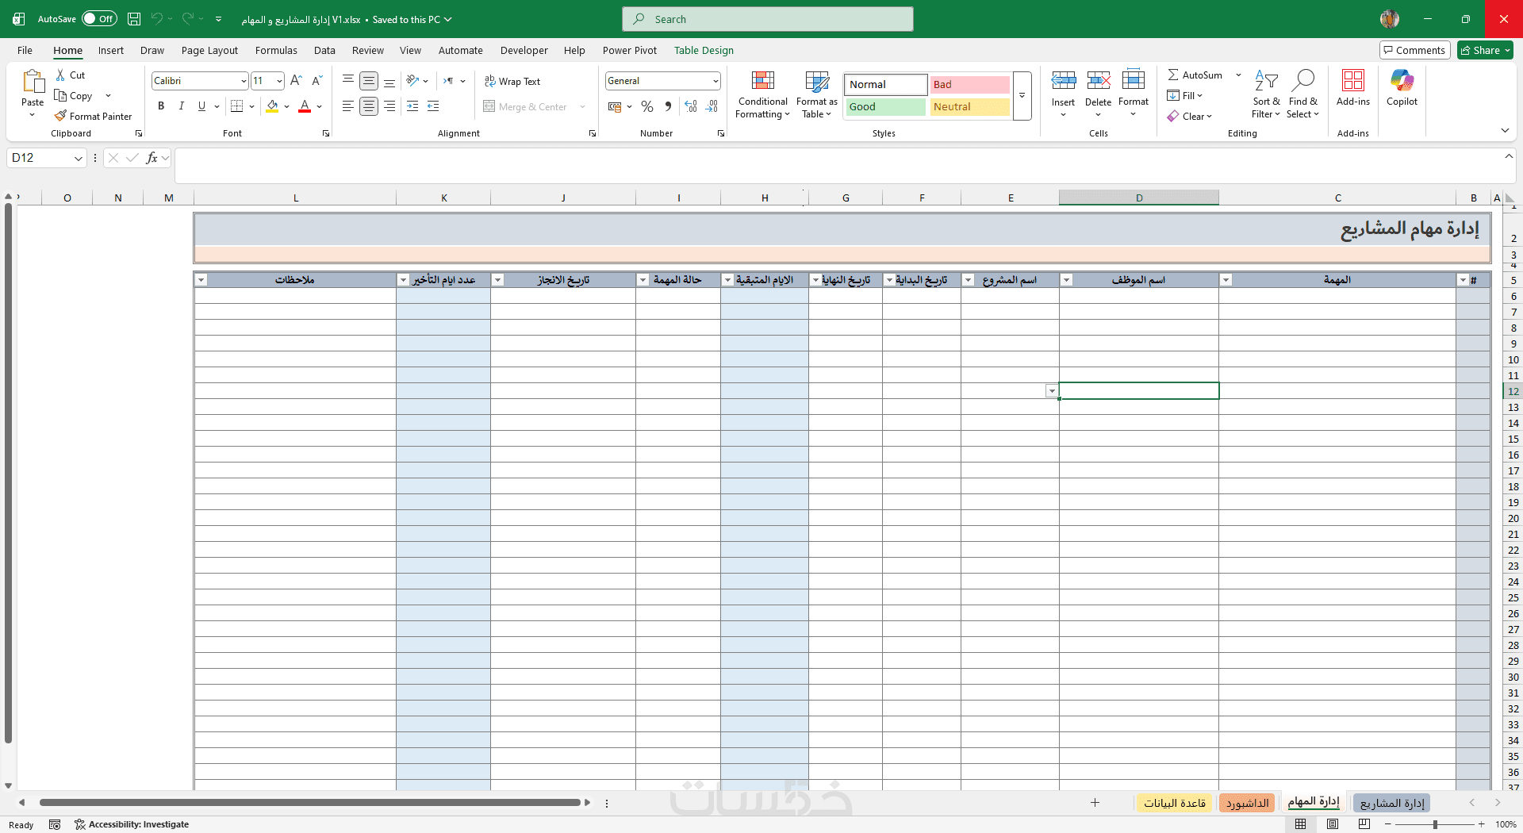
Task: Open the Copilot pane
Action: coord(1402,87)
